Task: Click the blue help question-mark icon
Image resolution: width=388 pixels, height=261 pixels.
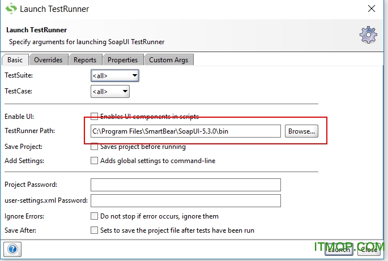Action: [x=12, y=249]
